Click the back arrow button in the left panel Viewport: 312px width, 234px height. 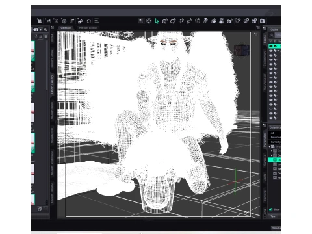(x=36, y=29)
